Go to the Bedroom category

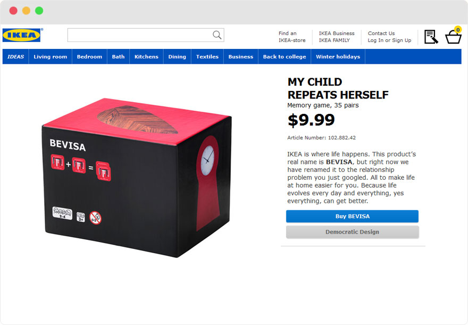click(89, 56)
